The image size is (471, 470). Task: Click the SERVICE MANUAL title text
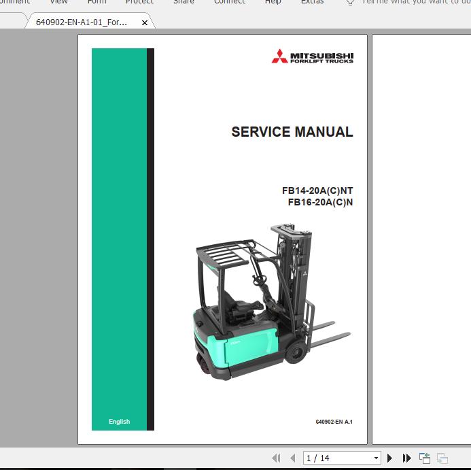(x=292, y=132)
